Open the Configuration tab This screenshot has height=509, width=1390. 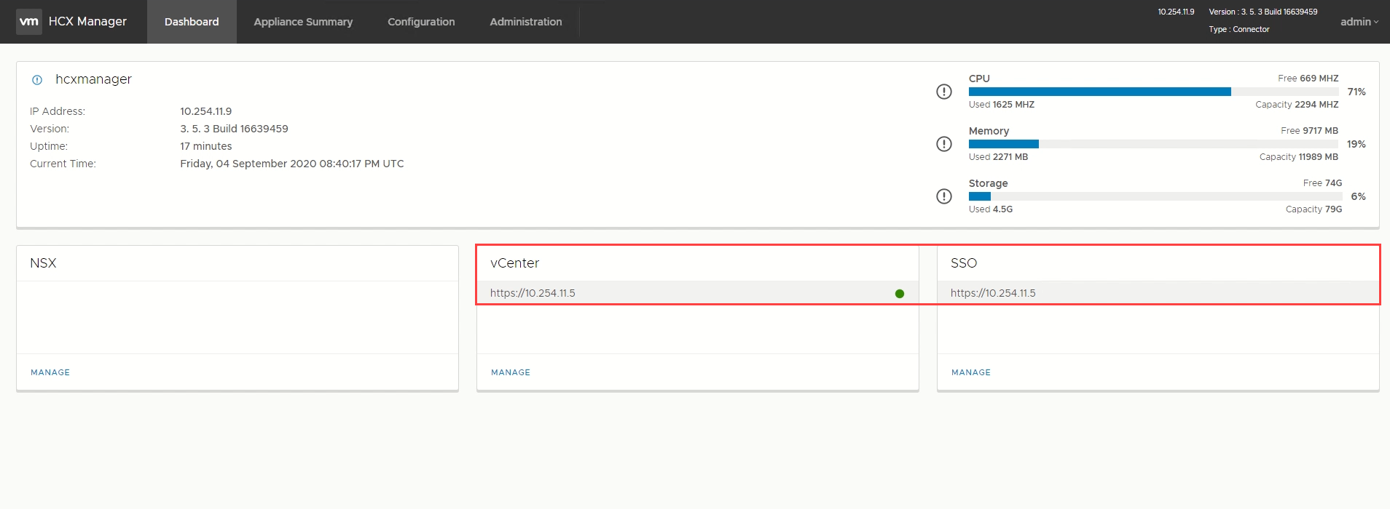coord(421,22)
